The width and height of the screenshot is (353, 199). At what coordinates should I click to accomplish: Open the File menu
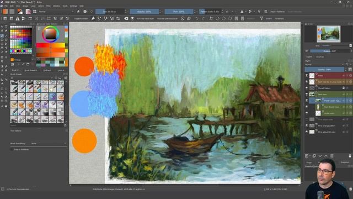pos(6,6)
